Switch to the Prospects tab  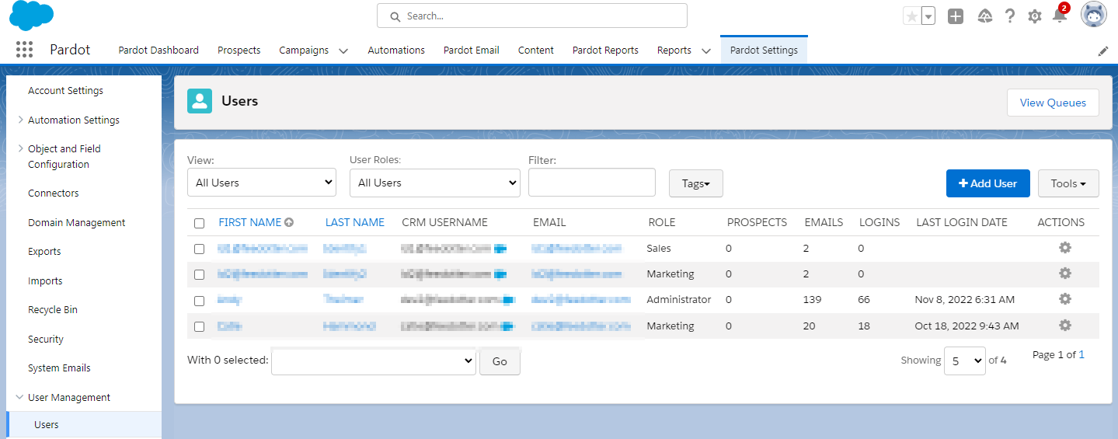(239, 50)
